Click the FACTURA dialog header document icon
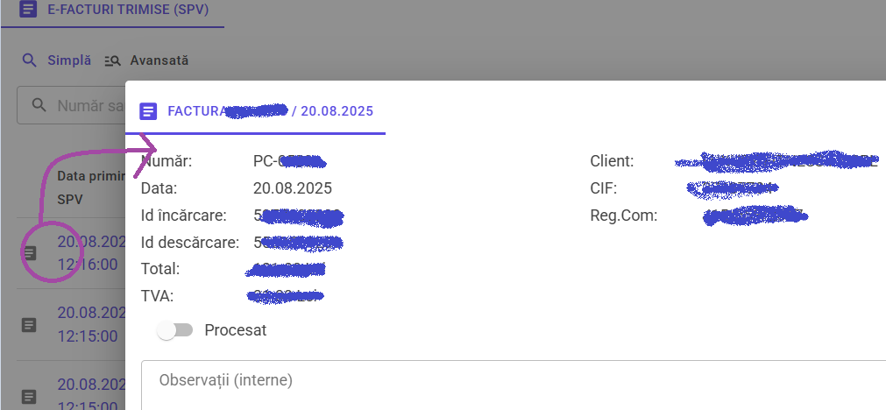The width and height of the screenshot is (886, 410). tap(148, 111)
